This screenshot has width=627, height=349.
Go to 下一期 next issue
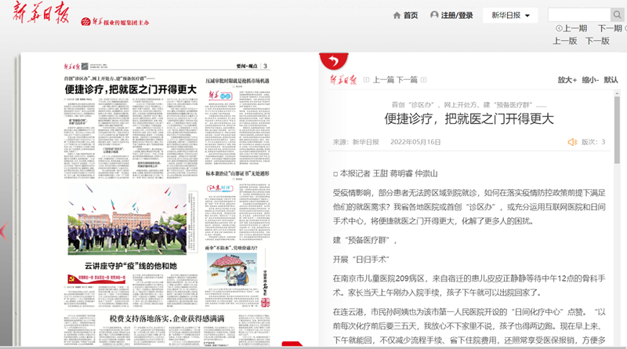[x=610, y=28]
